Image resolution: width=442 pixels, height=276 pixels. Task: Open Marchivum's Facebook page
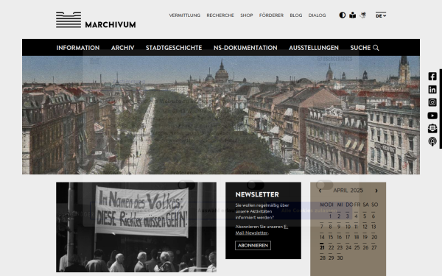pos(432,77)
